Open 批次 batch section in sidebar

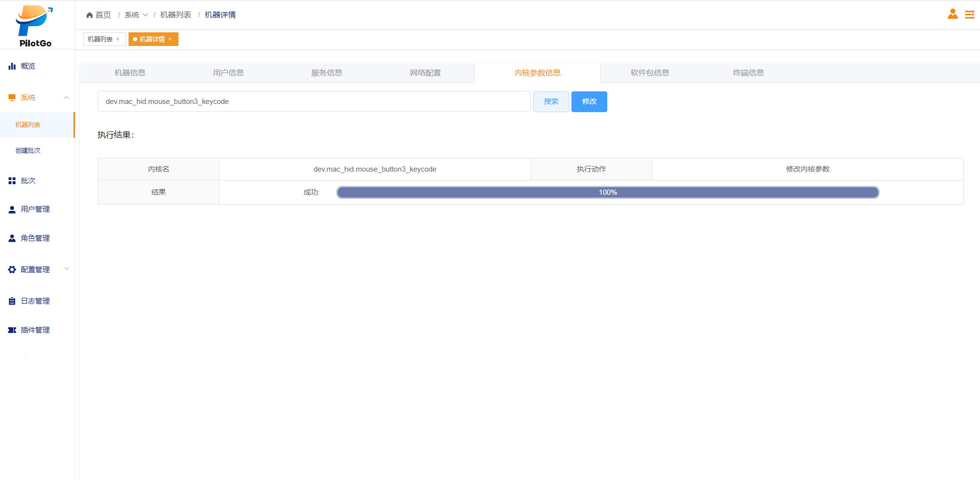(x=28, y=181)
